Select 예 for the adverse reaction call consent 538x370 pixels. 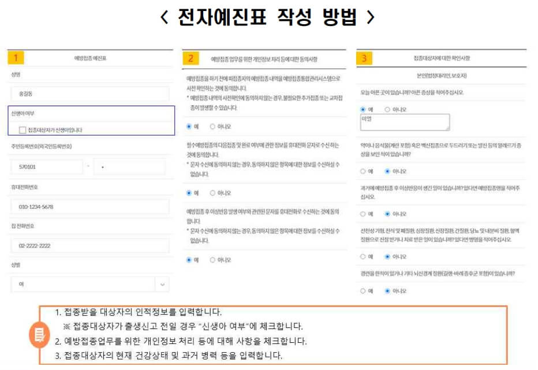pos(189,259)
